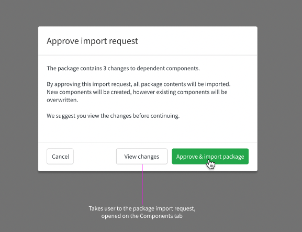Click the hand pointer cursor icon
Image resolution: width=302 pixels, height=232 pixels.
coord(210,164)
